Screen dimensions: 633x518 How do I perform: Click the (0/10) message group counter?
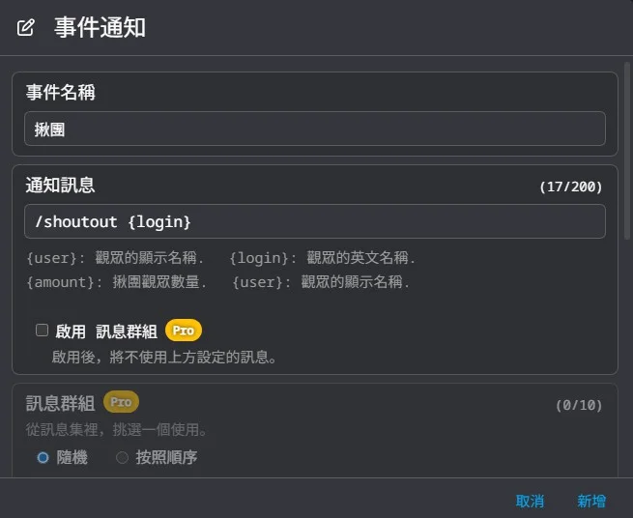tap(579, 405)
